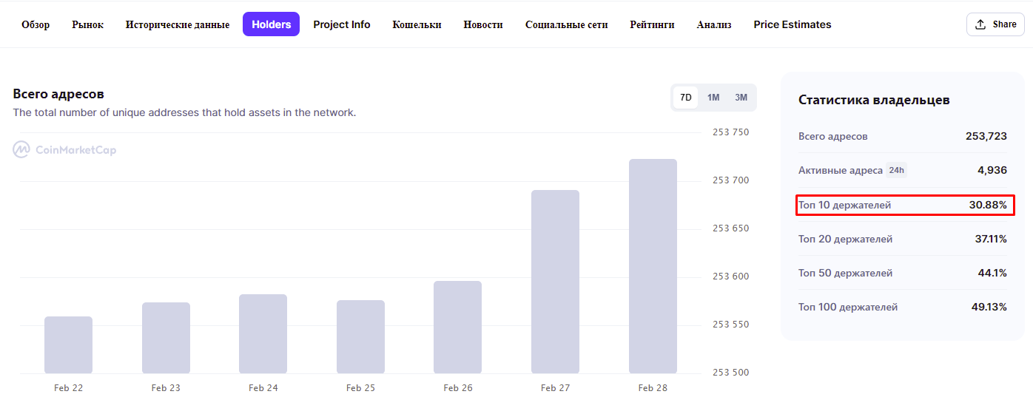
Task: Select the Holders tab
Action: point(271,24)
